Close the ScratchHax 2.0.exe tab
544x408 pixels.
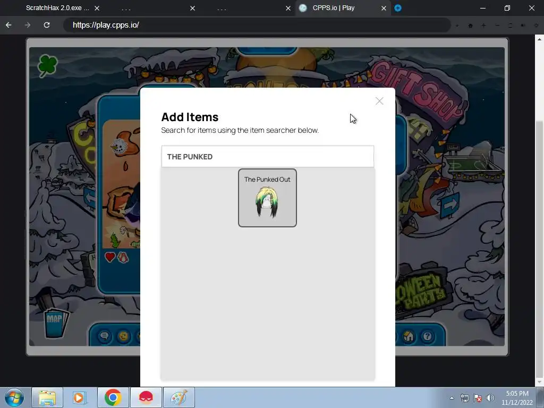tap(97, 8)
